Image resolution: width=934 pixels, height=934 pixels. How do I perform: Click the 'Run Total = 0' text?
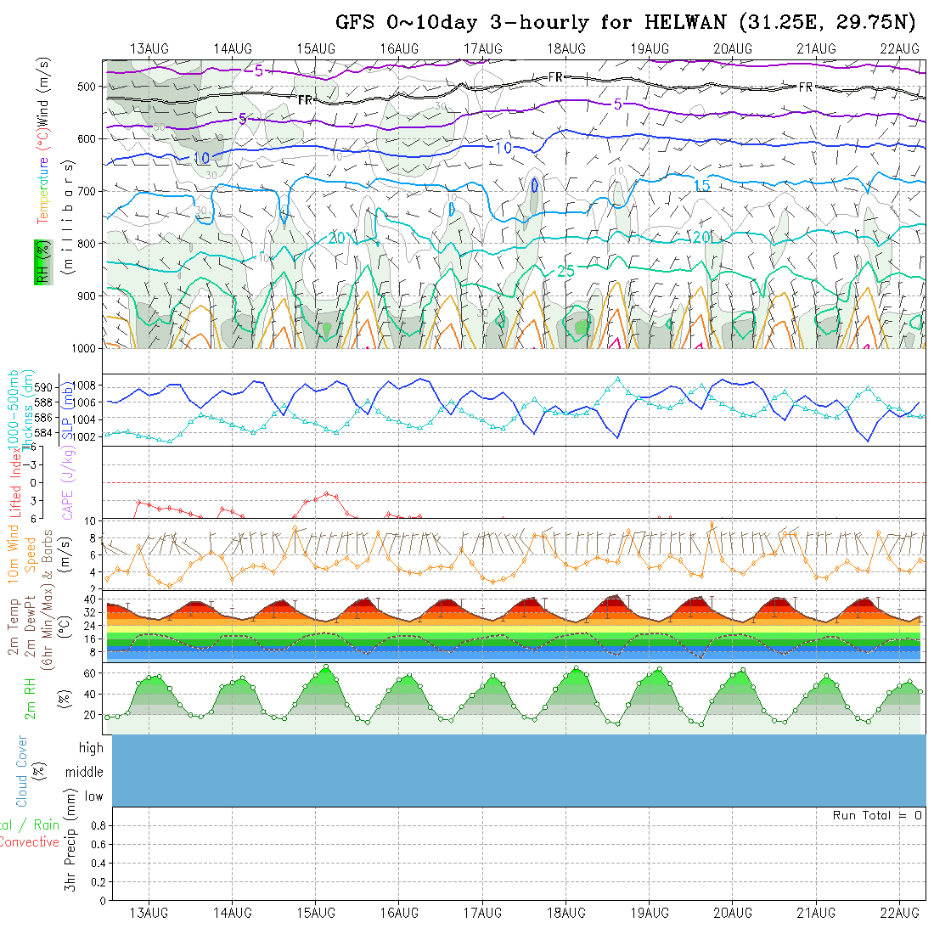877,815
